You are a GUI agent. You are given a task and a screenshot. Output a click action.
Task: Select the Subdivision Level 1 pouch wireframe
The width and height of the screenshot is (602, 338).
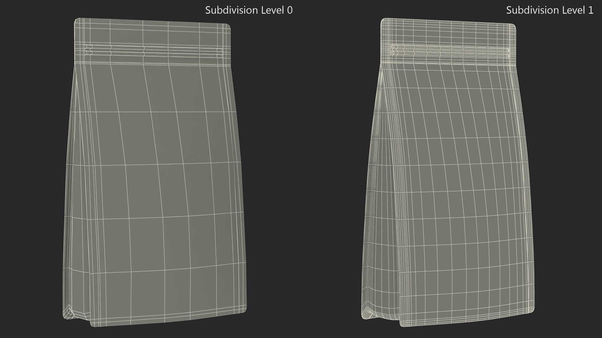coord(448,172)
